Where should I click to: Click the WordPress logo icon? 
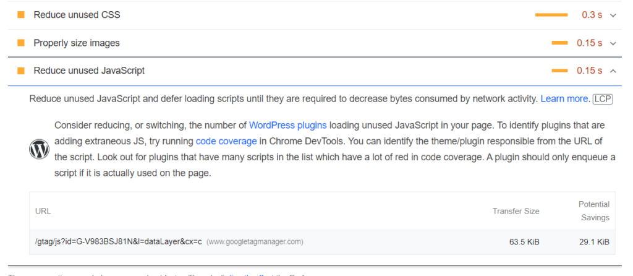39,149
